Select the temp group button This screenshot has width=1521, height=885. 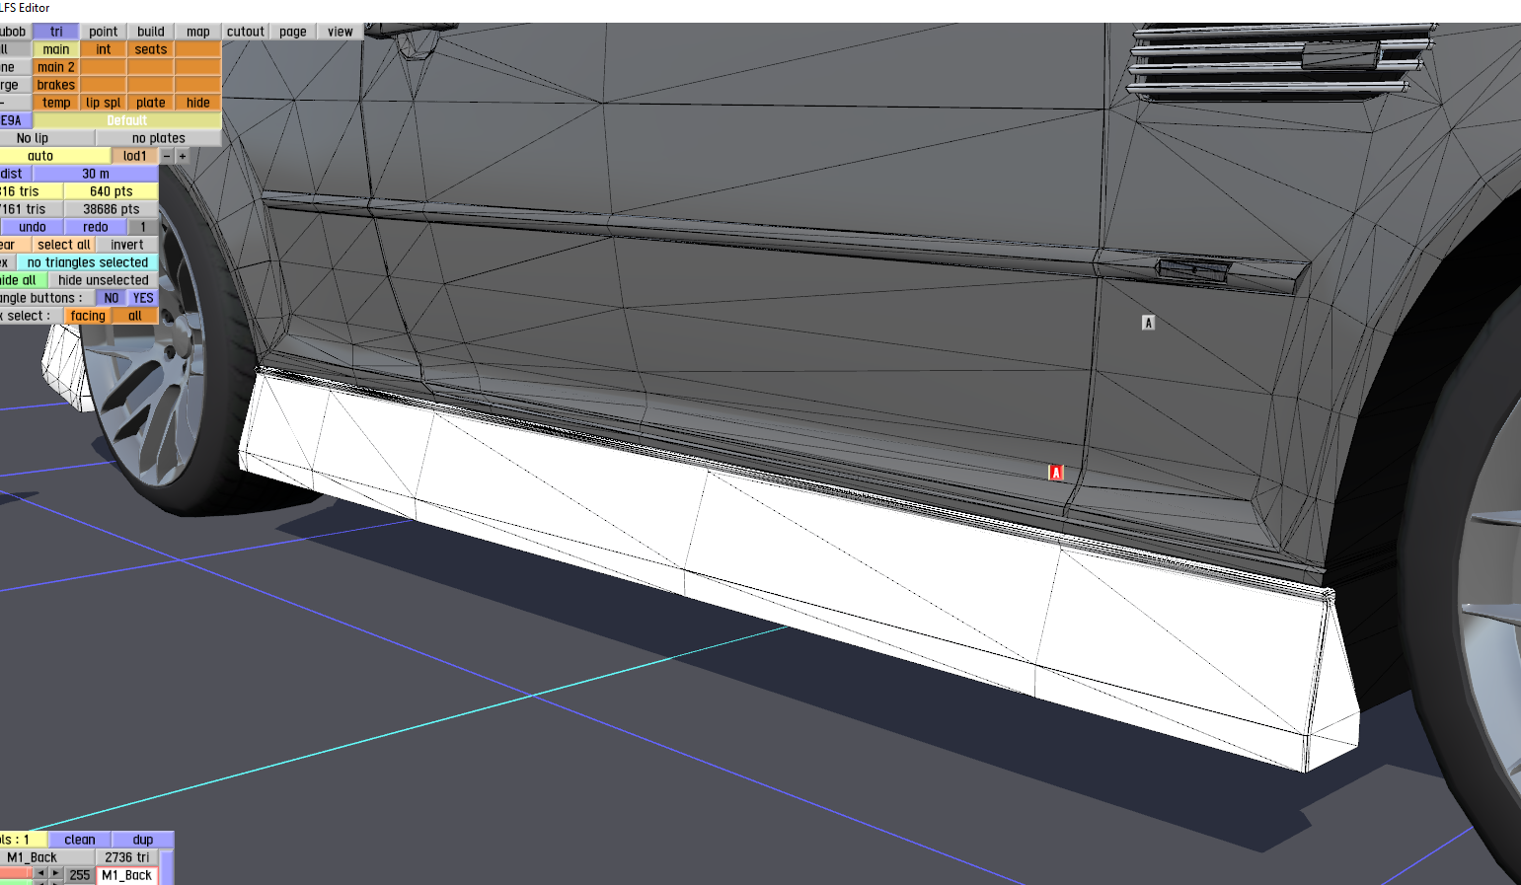point(56,103)
